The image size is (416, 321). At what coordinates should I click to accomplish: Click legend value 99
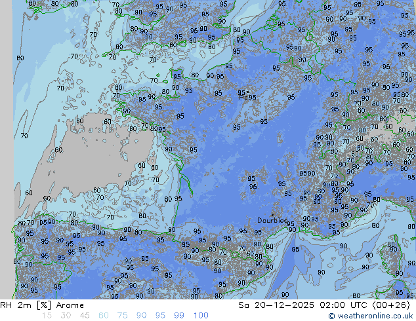tap(179, 316)
